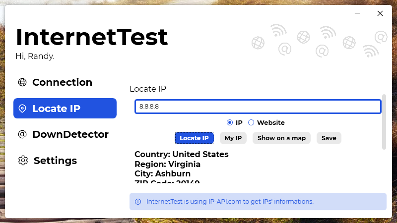This screenshot has width=397, height=223.
Task: Click the IP-API.com information banner
Action: (x=258, y=202)
